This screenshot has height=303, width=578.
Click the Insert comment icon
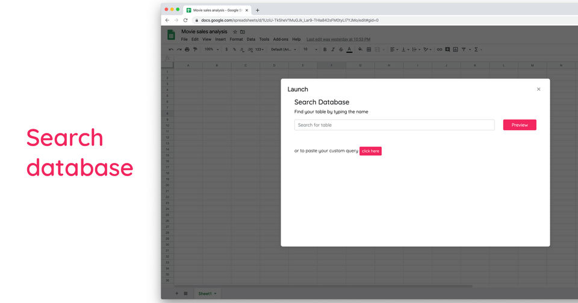click(447, 49)
